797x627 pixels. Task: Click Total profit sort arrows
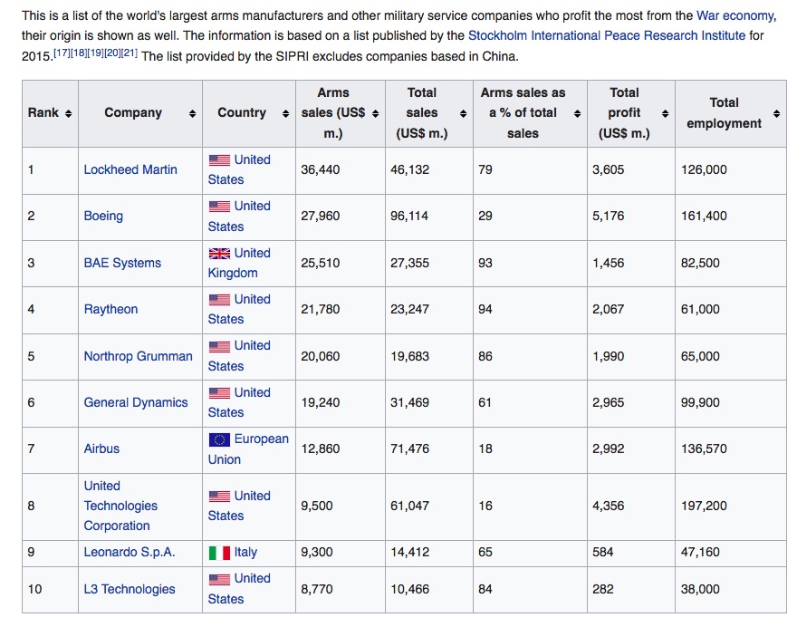click(665, 113)
